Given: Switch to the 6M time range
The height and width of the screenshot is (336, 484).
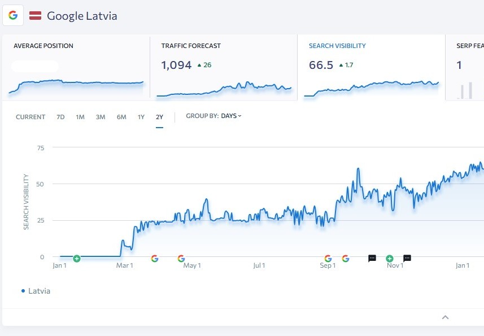Looking at the screenshot, I should coord(121,117).
